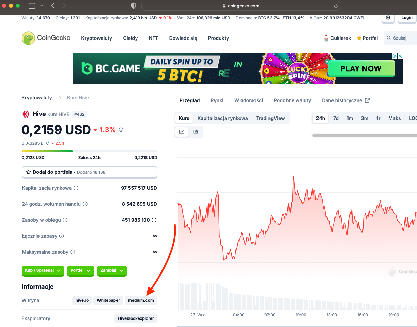This screenshot has width=417, height=327.
Task: Expand the green Portfel dropdown
Action: (81, 270)
